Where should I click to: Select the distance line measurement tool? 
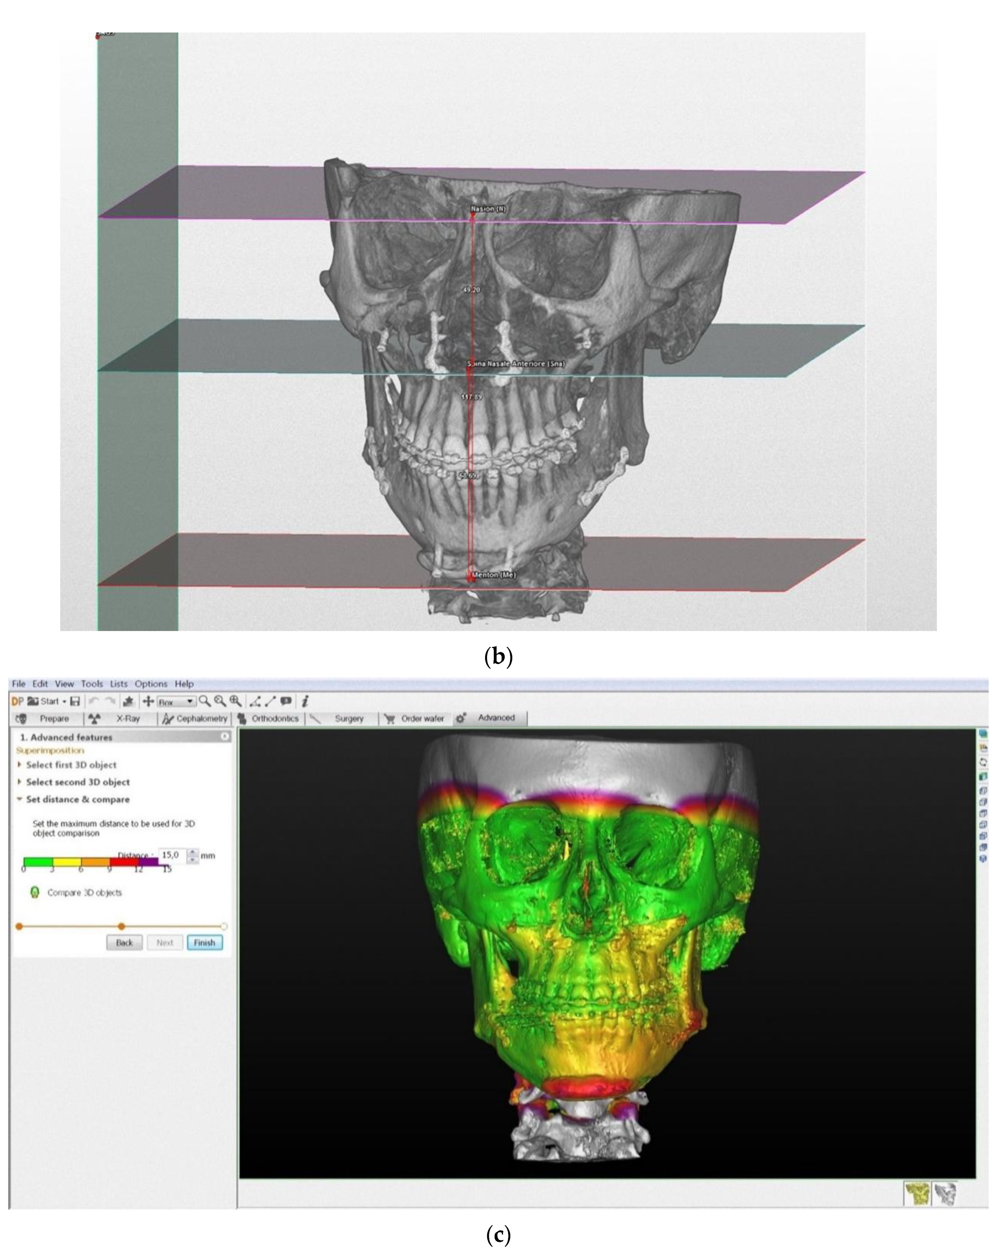(270, 701)
